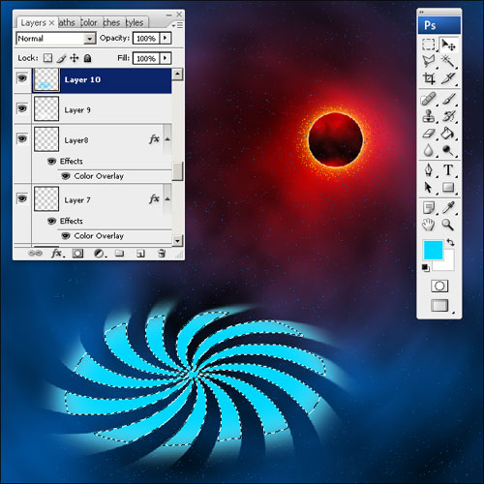Switch to the Styles tab
484x484 pixels.
click(135, 22)
